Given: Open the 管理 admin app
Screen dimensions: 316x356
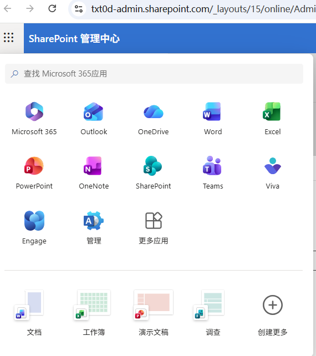Looking at the screenshot, I should (94, 227).
